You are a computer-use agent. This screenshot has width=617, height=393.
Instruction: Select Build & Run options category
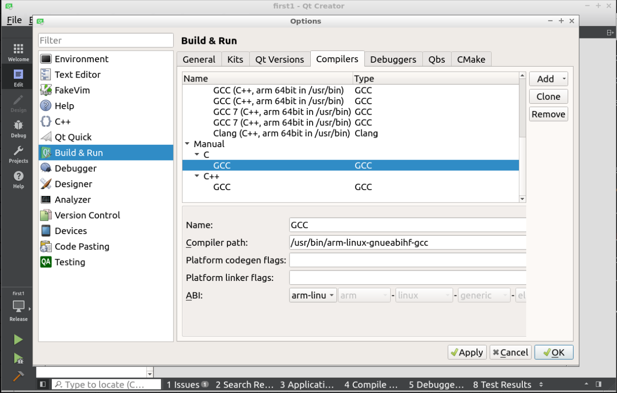pos(106,153)
